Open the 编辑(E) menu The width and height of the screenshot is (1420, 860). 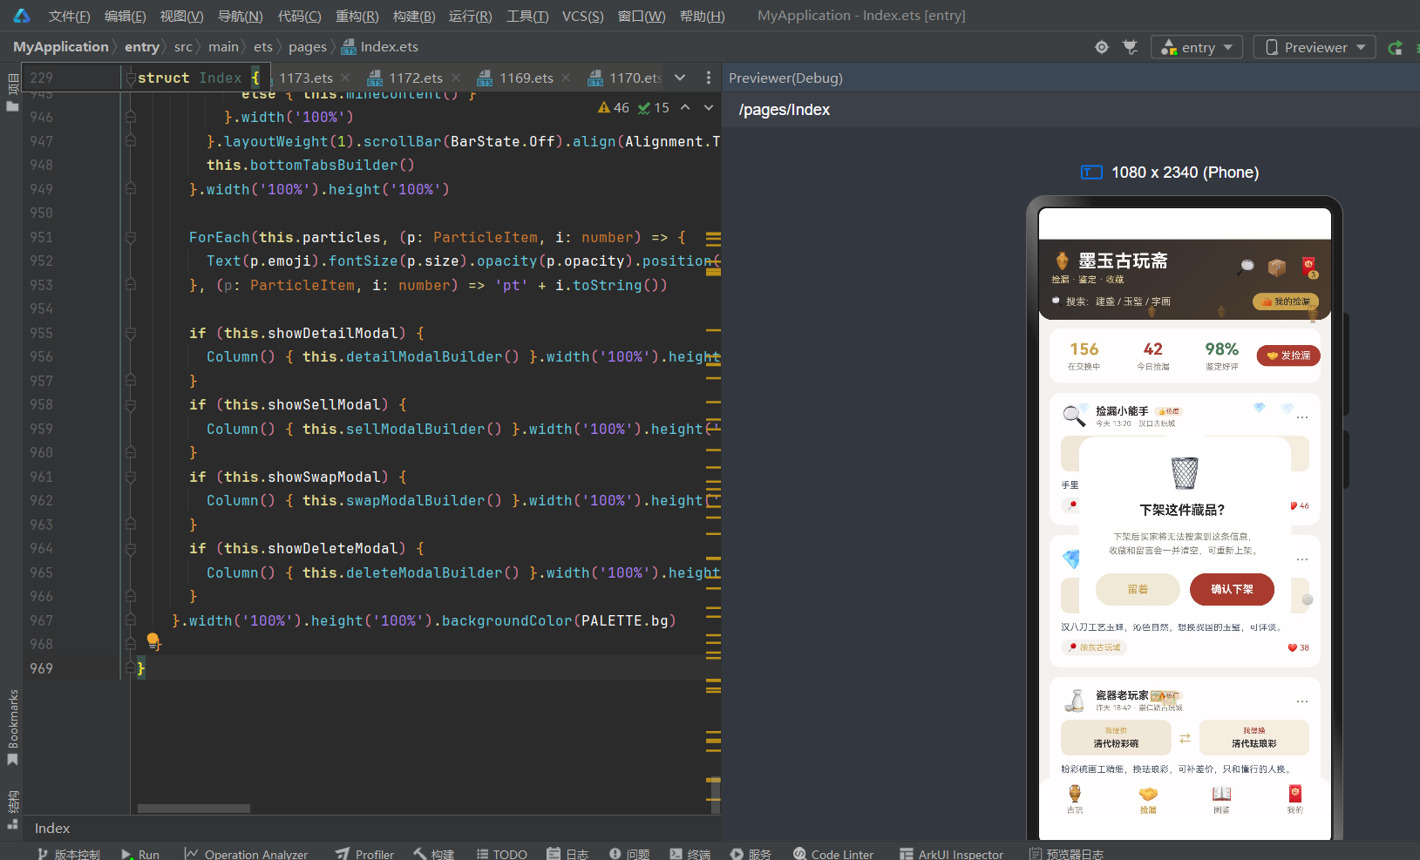pos(125,16)
